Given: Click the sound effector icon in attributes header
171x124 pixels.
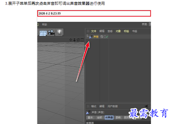Looking at the screenshot, I should (88, 112).
